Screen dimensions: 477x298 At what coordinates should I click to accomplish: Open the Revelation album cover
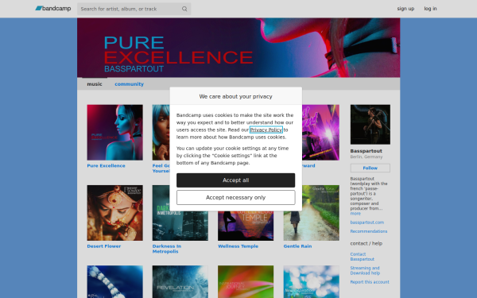point(180,282)
